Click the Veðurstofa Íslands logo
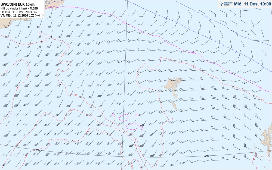Viewport: 272px width, 170px height. point(225,4)
